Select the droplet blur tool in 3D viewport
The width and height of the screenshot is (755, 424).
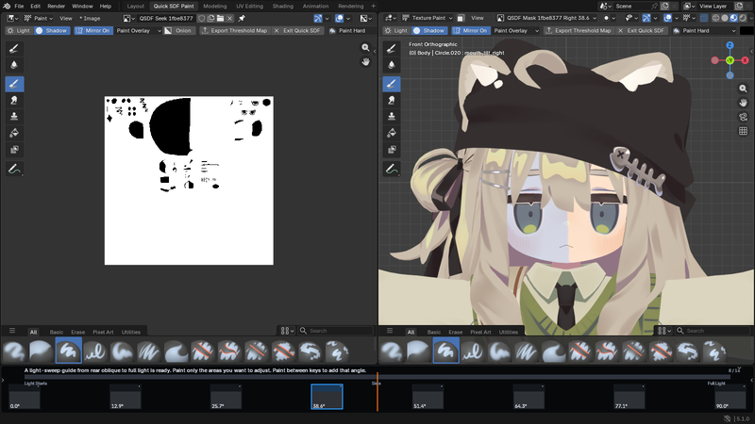tap(392, 65)
